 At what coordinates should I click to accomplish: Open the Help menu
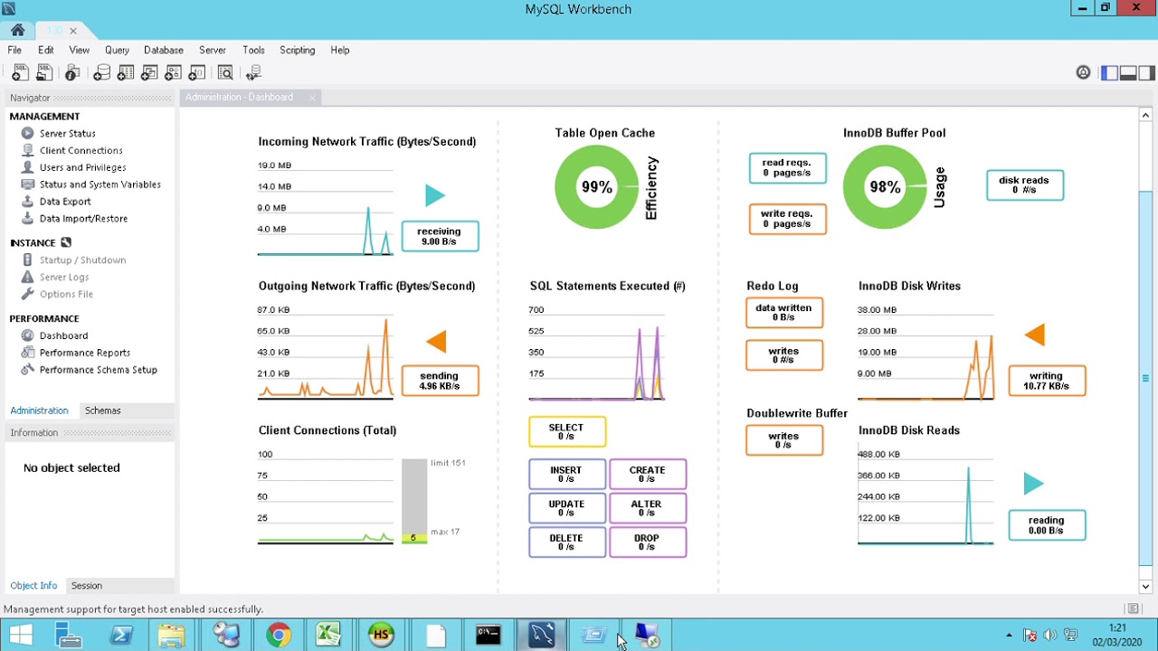(x=340, y=51)
